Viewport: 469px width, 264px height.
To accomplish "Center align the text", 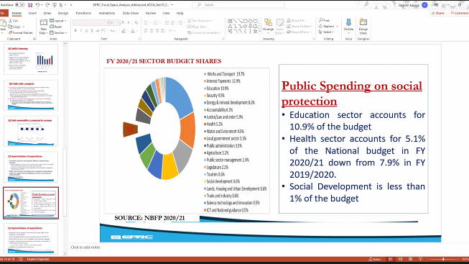I will click(x=152, y=30).
